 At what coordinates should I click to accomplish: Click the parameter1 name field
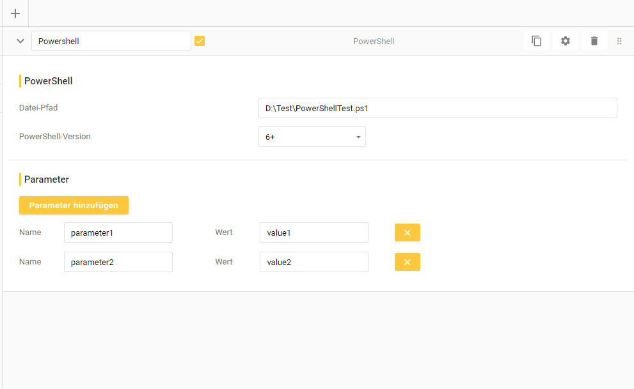click(118, 233)
